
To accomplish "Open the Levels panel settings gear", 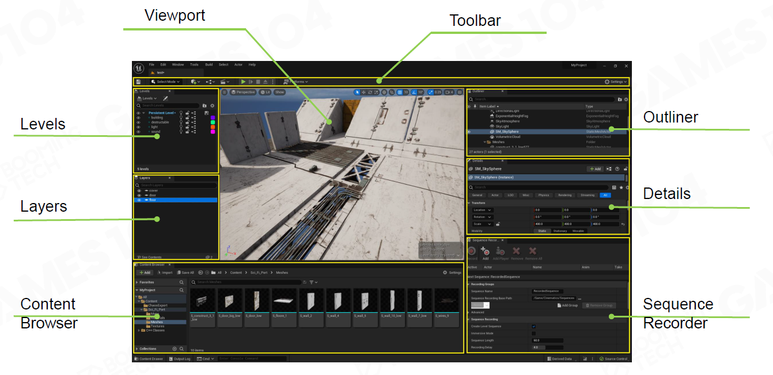I will [x=212, y=106].
